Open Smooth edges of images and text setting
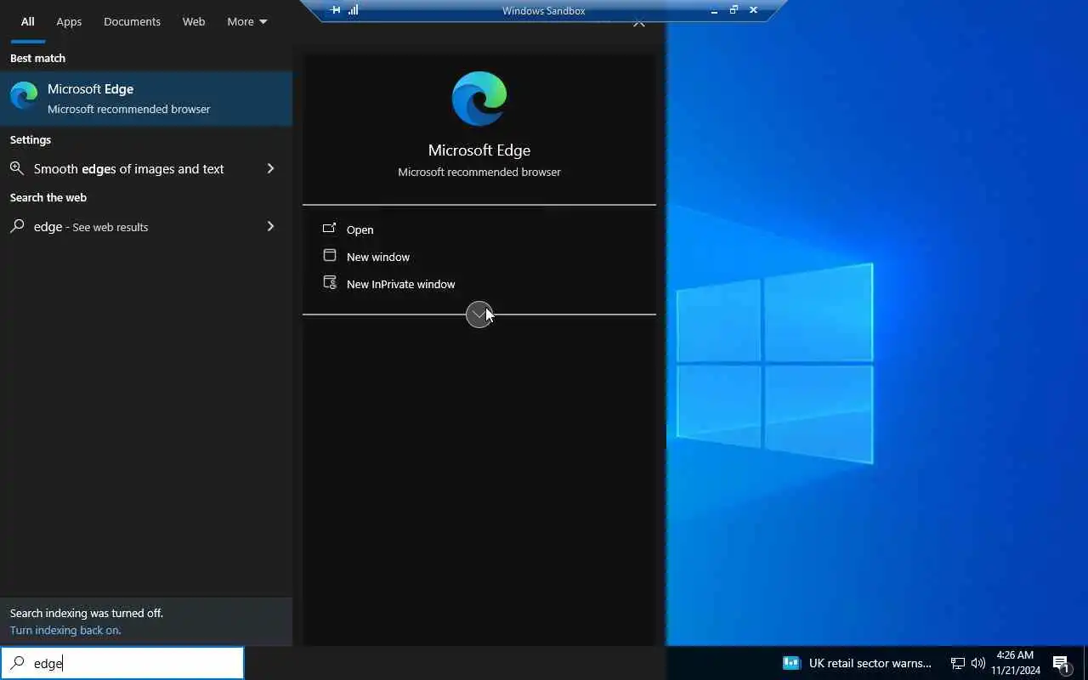The height and width of the screenshot is (680, 1088). [146, 168]
